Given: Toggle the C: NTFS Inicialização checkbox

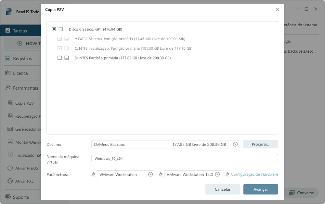Looking at the screenshot, I should [59, 48].
